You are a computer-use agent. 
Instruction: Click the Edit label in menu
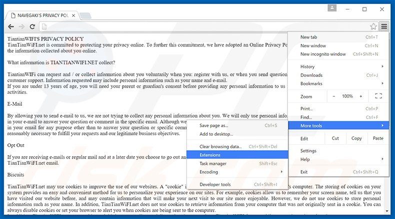(304, 139)
